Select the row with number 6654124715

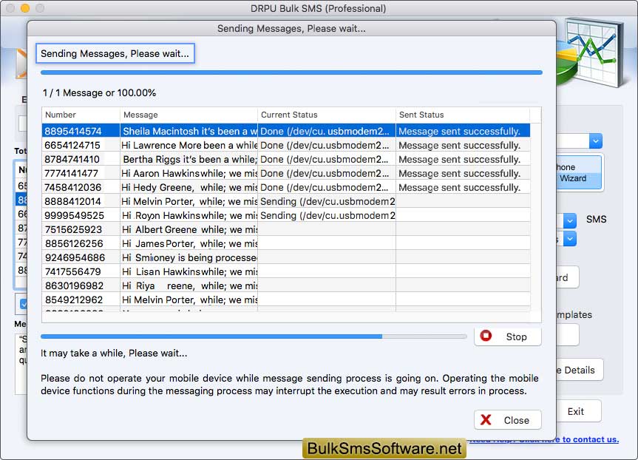[285, 146]
